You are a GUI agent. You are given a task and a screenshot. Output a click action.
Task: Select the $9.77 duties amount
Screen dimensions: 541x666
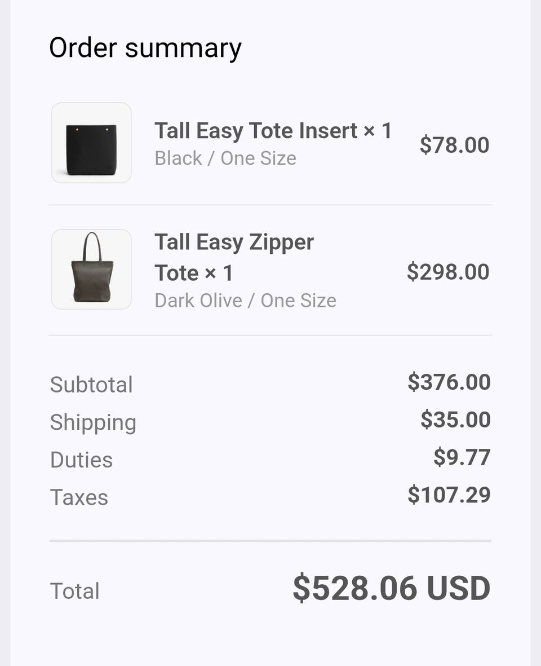pos(462,457)
